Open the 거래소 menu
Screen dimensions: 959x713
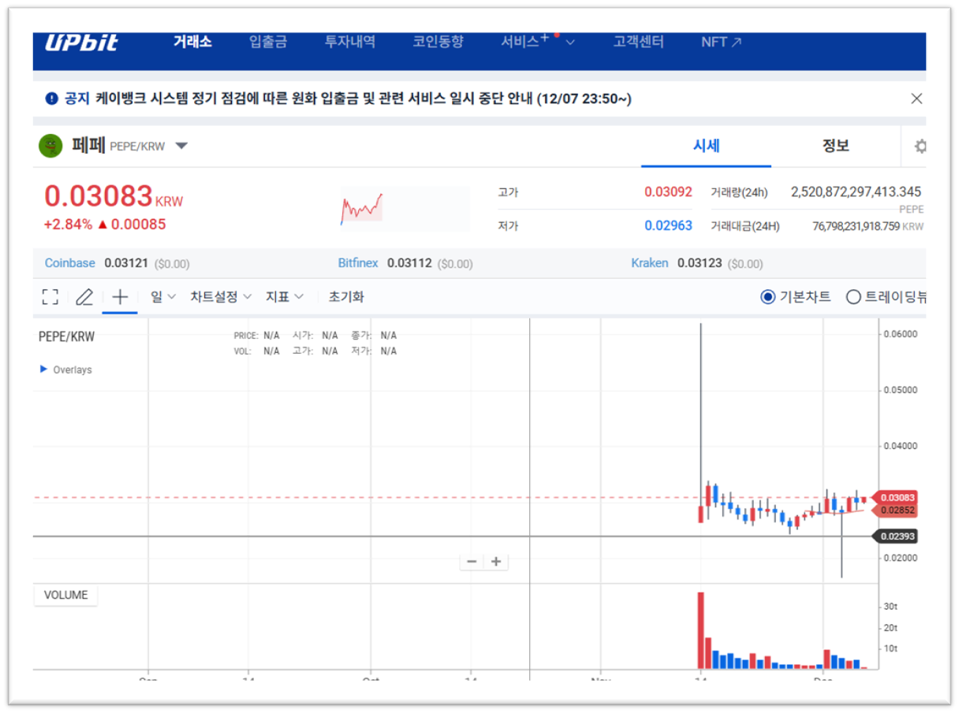click(x=192, y=42)
